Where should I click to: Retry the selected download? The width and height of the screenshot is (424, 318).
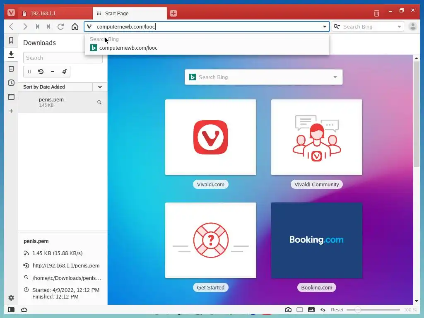point(41,72)
